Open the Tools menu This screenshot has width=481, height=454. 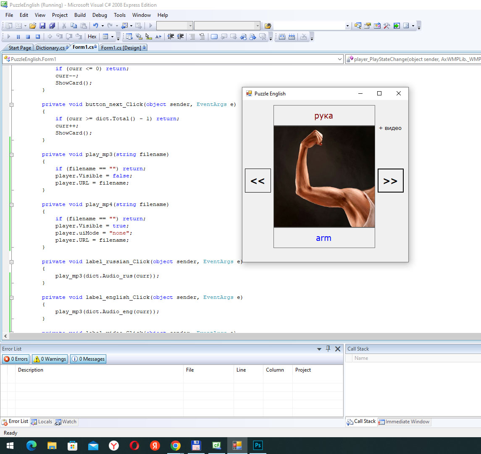pos(120,15)
